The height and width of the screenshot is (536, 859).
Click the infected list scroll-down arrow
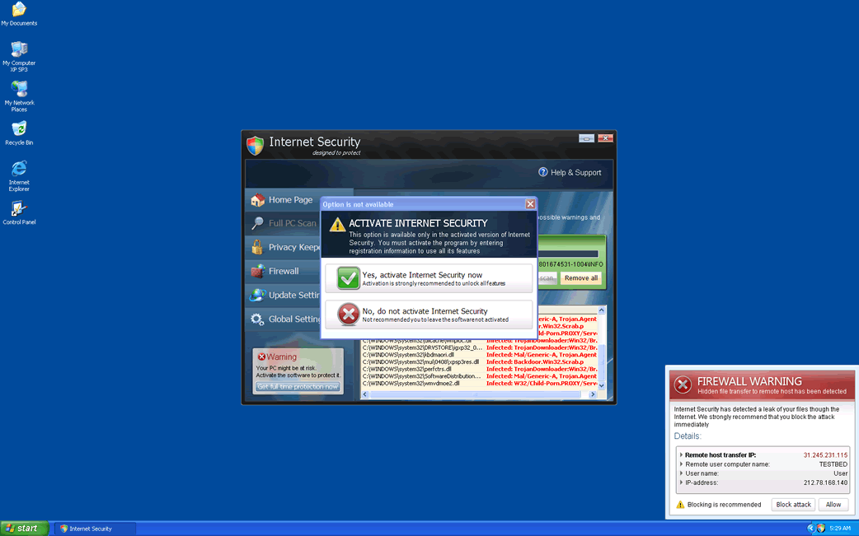point(601,385)
